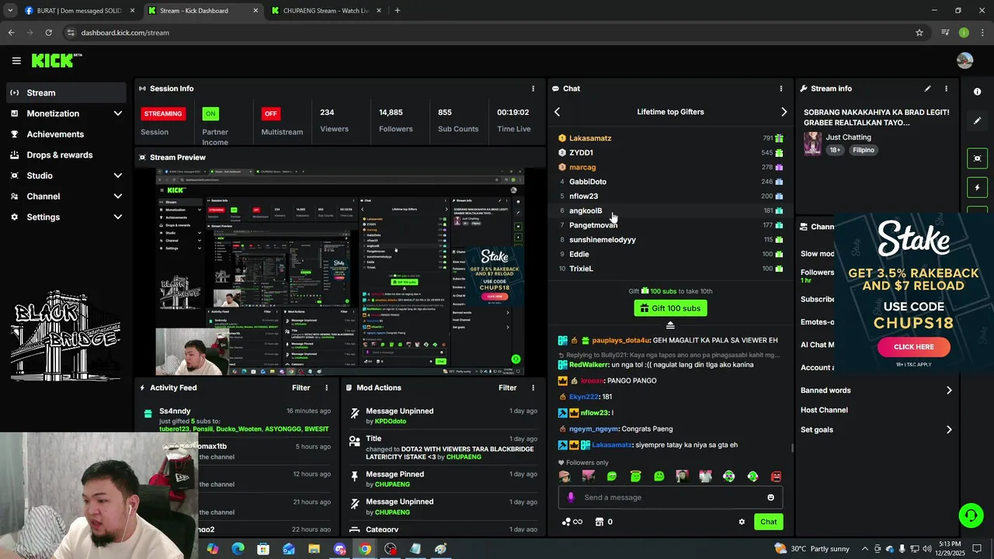Expand the Settings sidebar section

click(117, 217)
